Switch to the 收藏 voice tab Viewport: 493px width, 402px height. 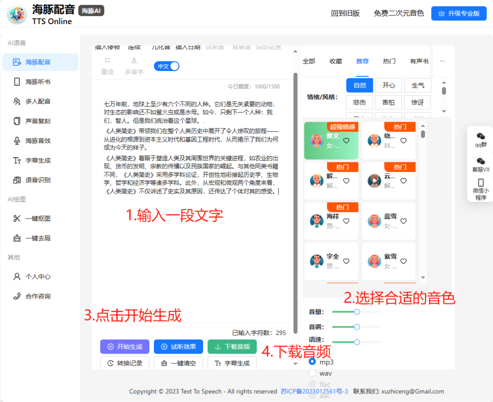point(336,61)
